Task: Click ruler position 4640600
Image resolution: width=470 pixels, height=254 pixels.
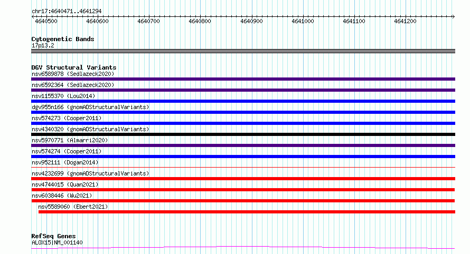Action: (x=97, y=21)
